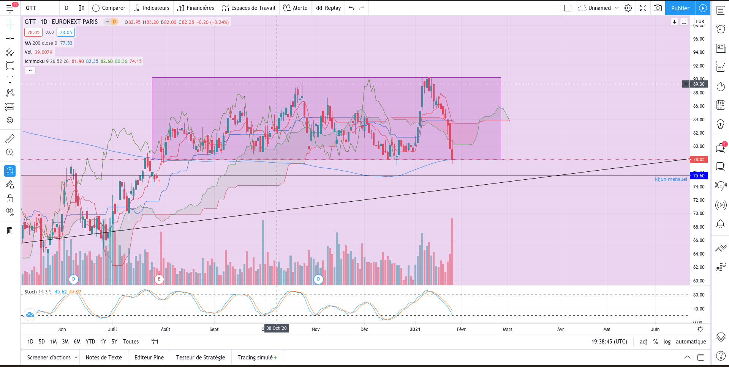Switch to Testeur de Stratégie tab
This screenshot has width=729, height=367.
point(201,358)
